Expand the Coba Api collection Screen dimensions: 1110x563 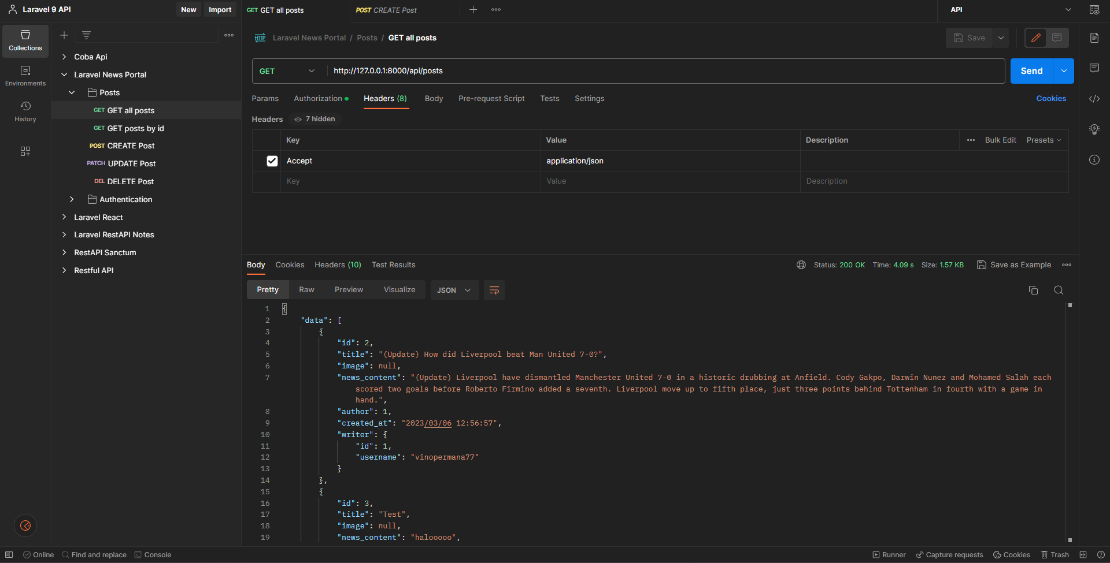[64, 57]
